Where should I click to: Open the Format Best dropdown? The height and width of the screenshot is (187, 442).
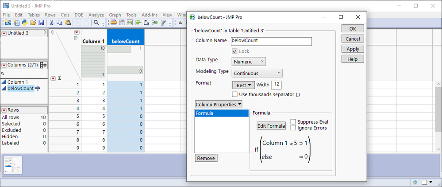[243, 85]
